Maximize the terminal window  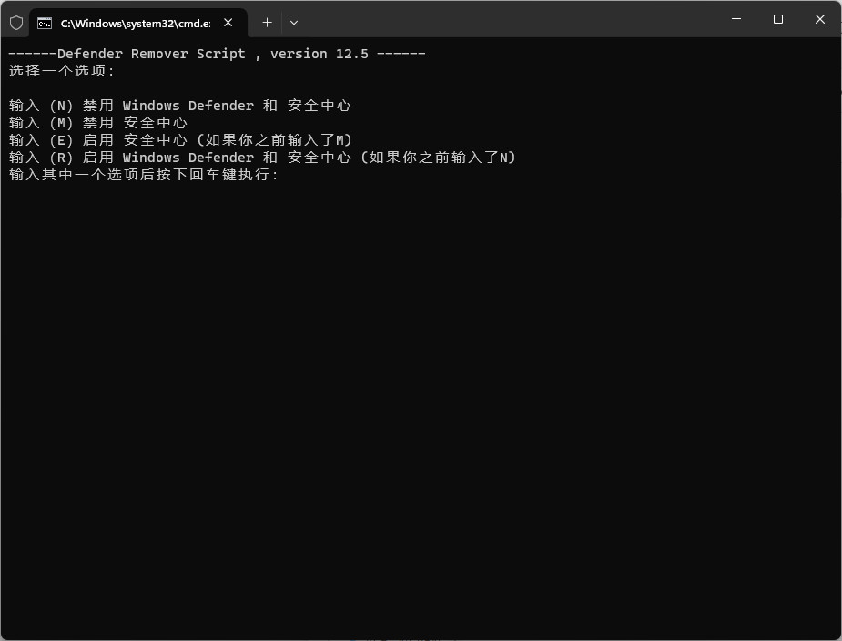778,19
